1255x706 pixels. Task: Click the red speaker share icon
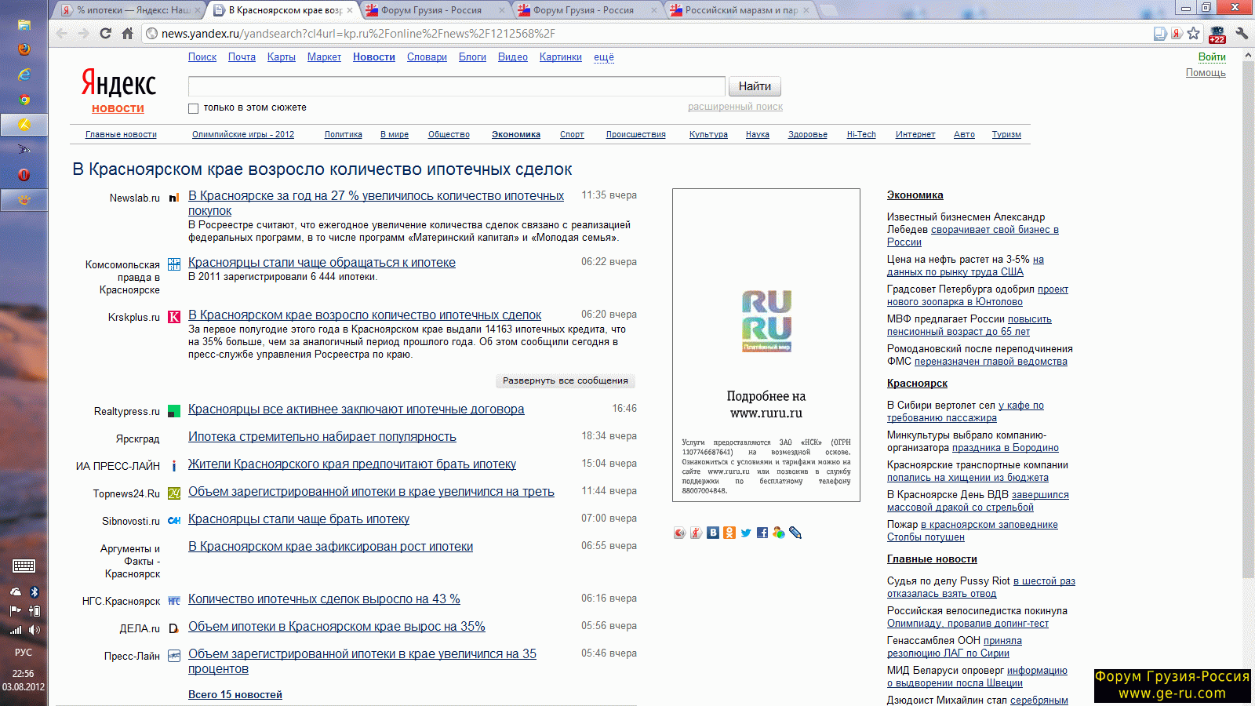[x=679, y=533]
